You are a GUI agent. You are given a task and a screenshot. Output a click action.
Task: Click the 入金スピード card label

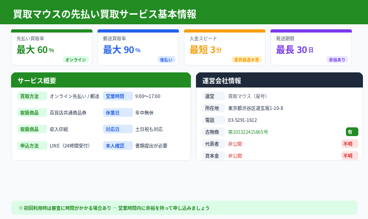[x=203, y=38]
